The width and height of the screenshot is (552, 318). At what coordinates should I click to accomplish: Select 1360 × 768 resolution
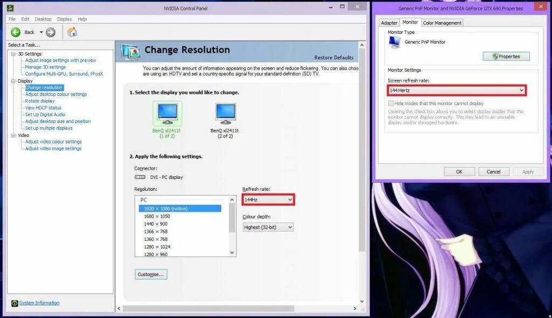point(156,239)
